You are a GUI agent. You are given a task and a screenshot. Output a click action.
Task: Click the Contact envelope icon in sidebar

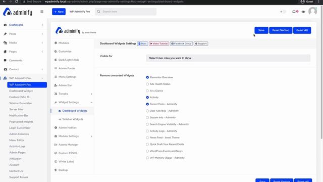pyautogui.click(x=5, y=69)
